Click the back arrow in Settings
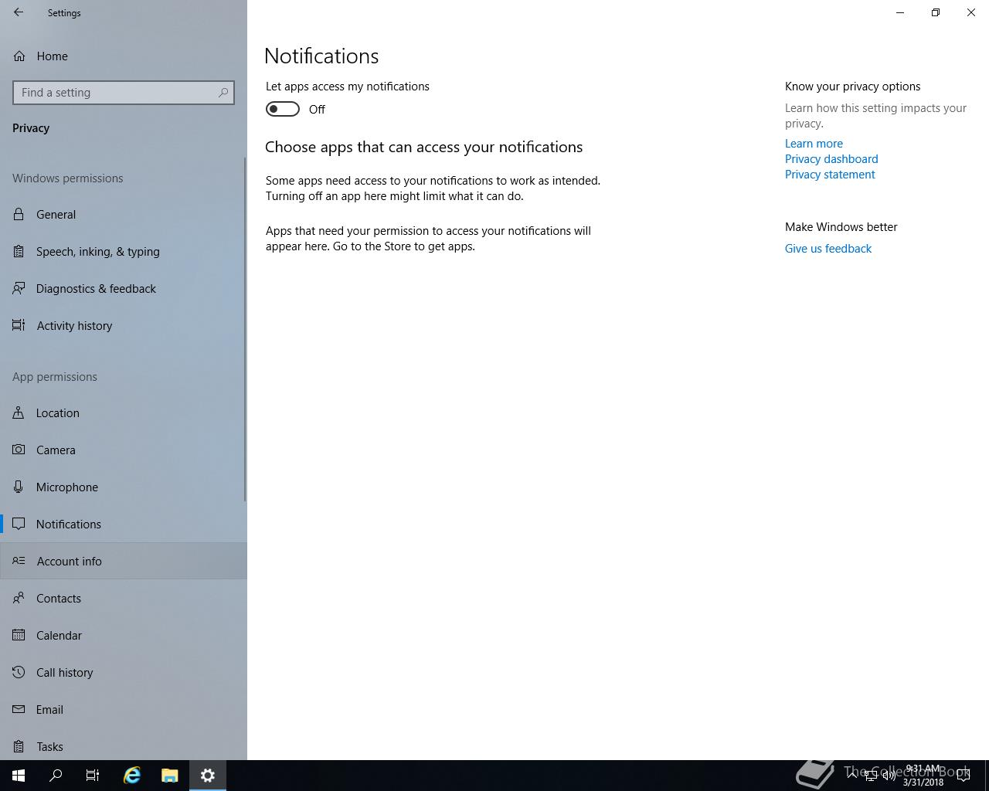Screen dimensions: 989x791 pos(19,12)
